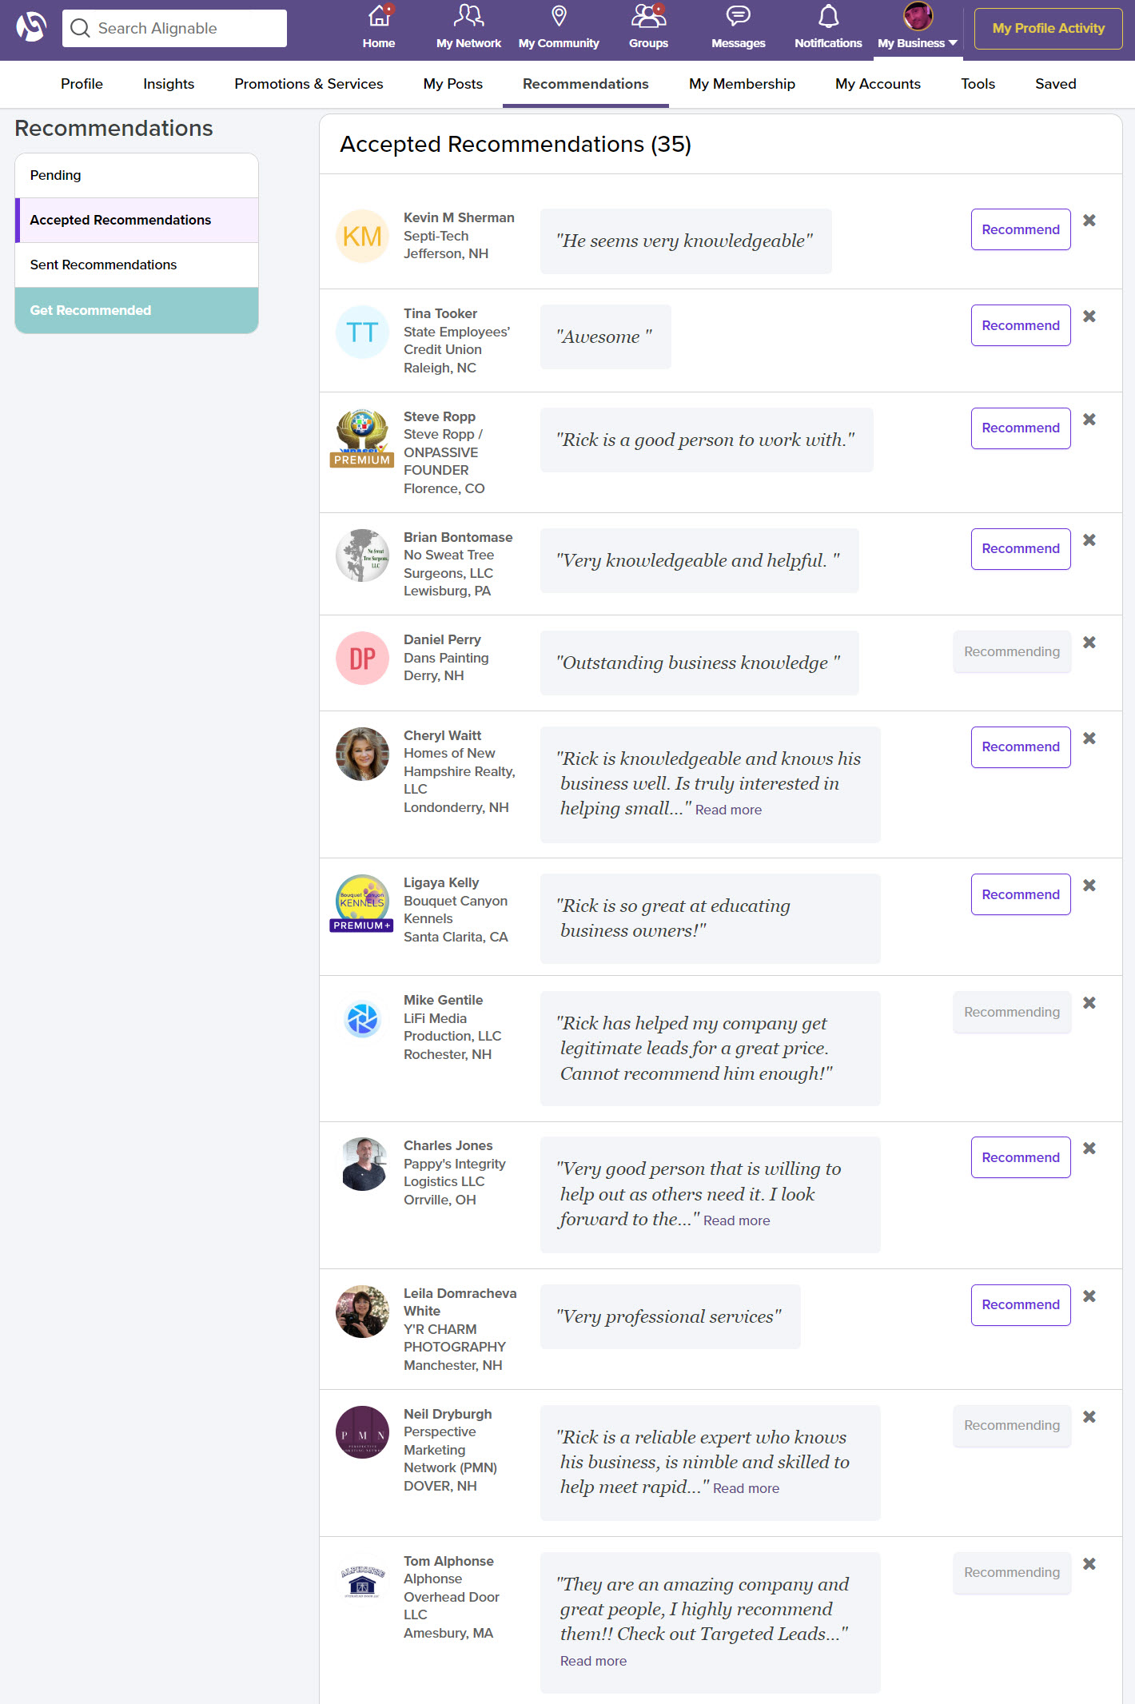The height and width of the screenshot is (1704, 1135).
Task: Open My Network icon
Action: [x=468, y=16]
